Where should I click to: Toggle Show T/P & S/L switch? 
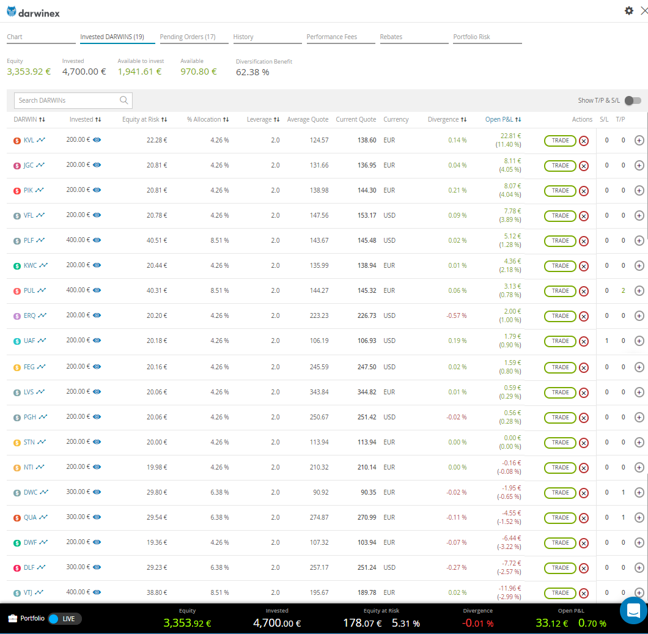[633, 100]
